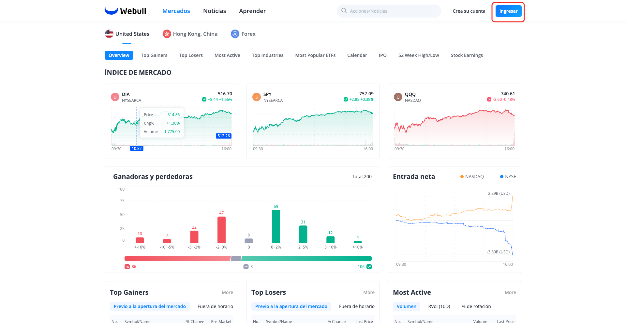Select Fuera de horario under Top Gainers
This screenshot has width=626, height=323.
tap(215, 306)
